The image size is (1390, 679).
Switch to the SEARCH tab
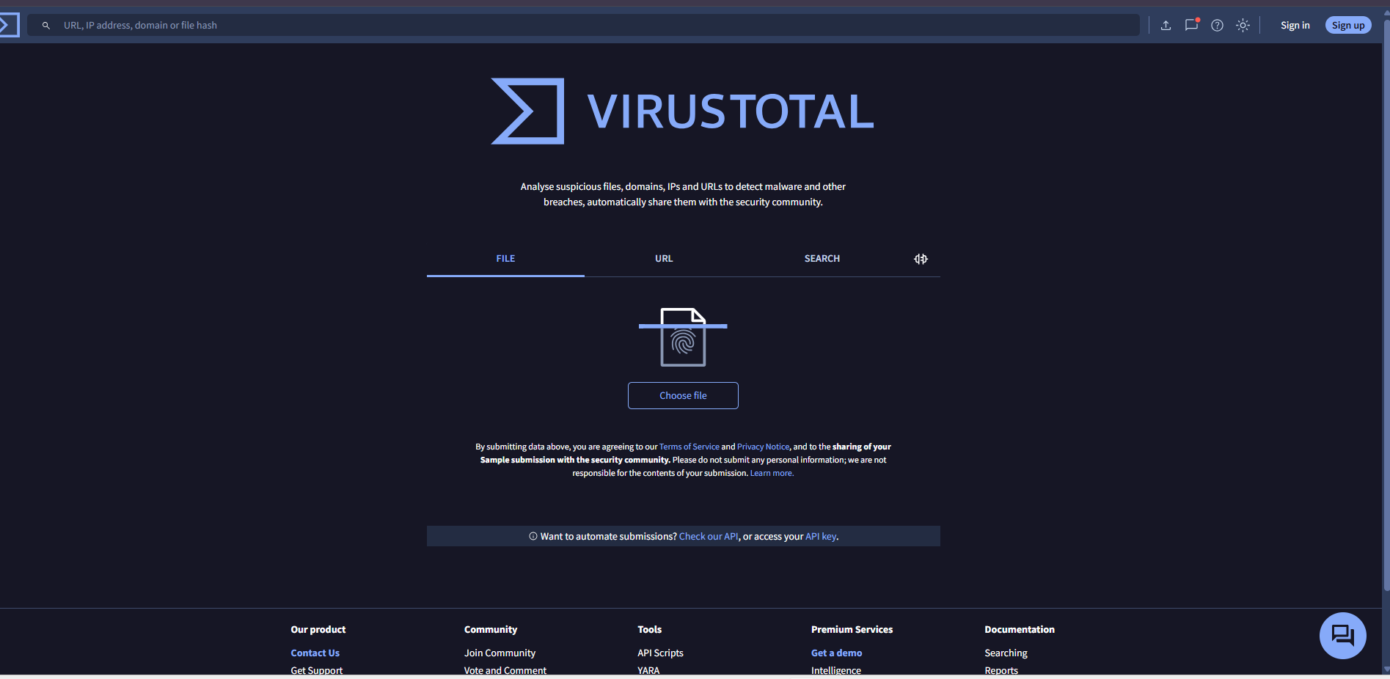click(x=822, y=259)
